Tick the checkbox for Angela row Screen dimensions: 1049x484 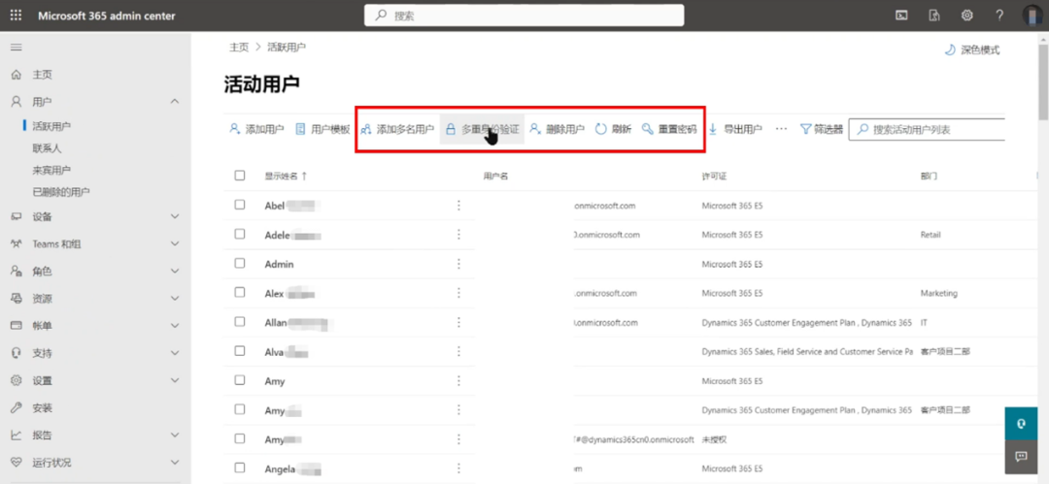[x=240, y=467]
